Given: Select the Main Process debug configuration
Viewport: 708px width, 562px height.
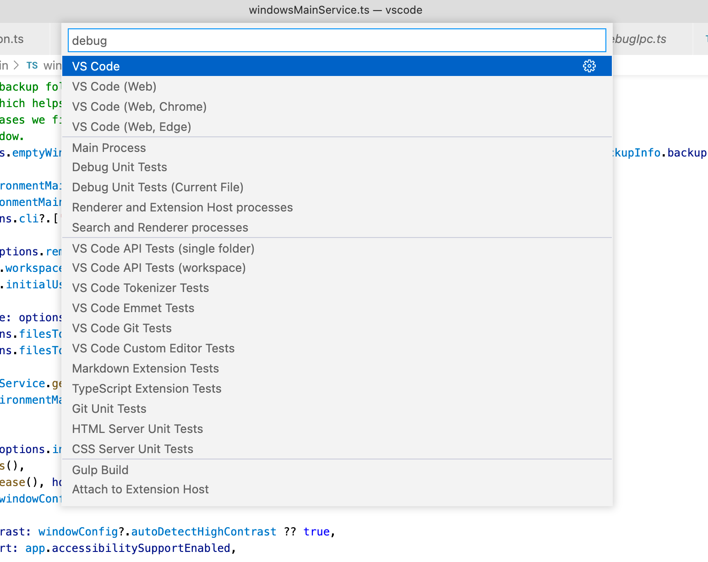Looking at the screenshot, I should [x=109, y=147].
